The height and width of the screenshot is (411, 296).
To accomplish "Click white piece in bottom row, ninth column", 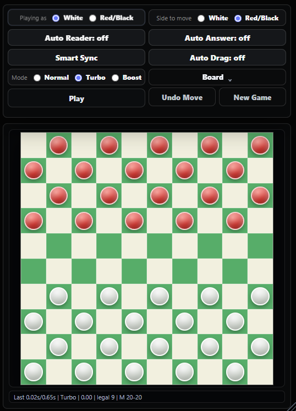I will (x=235, y=372).
